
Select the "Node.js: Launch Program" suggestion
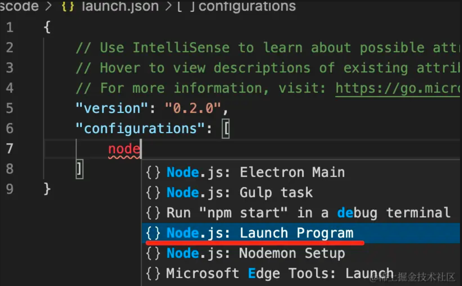[260, 233]
